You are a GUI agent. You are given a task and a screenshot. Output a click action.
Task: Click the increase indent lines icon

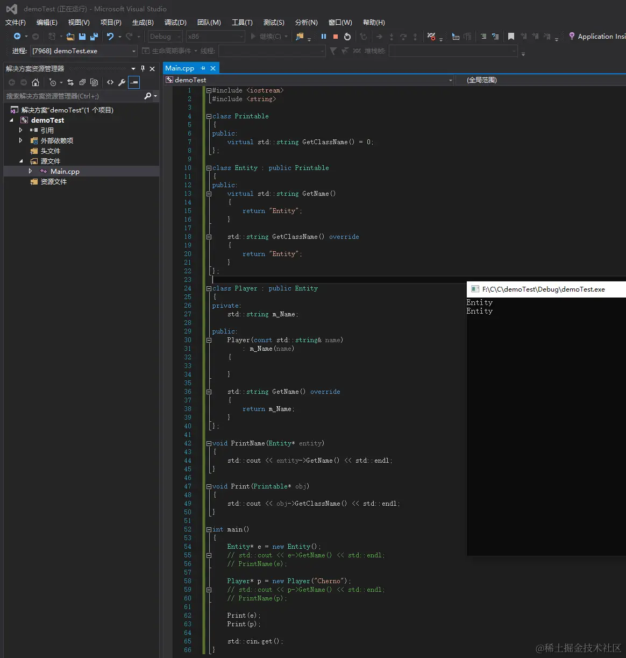pyautogui.click(x=483, y=37)
